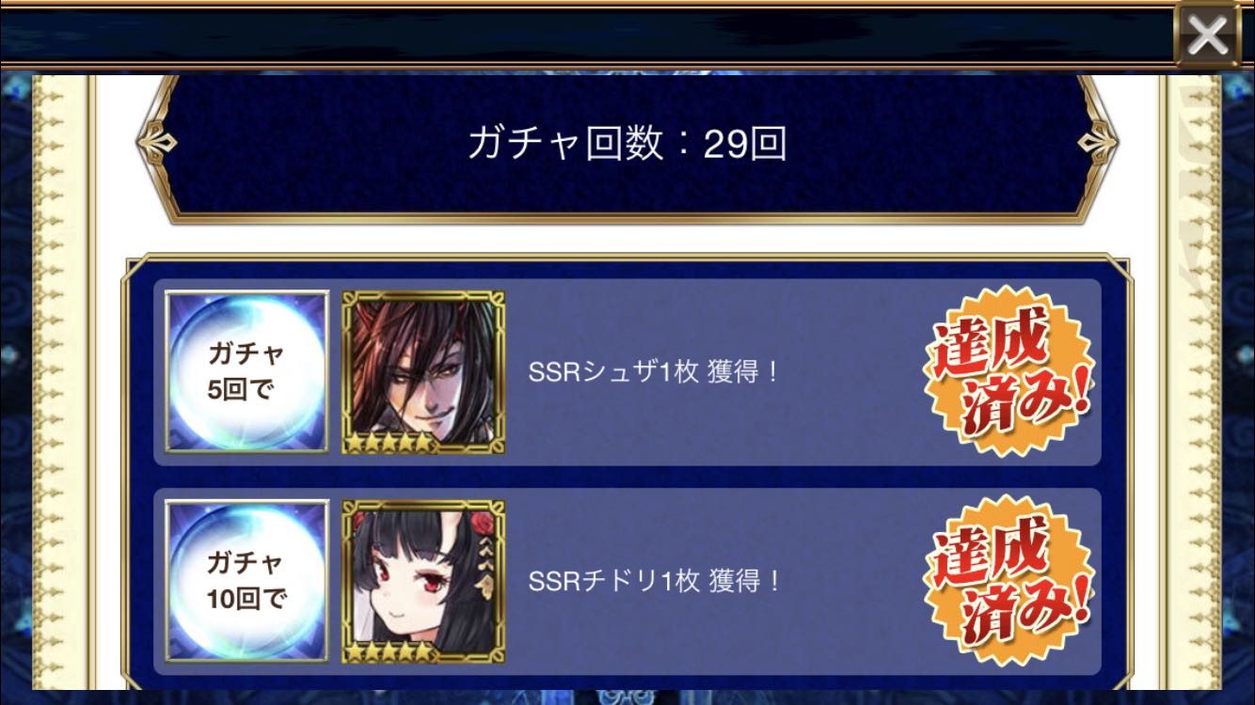Select the five-star rating under チドリ
The width and height of the screenshot is (1255, 705).
tap(389, 650)
